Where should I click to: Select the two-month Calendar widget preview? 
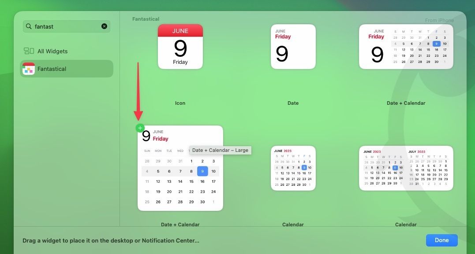405,168
